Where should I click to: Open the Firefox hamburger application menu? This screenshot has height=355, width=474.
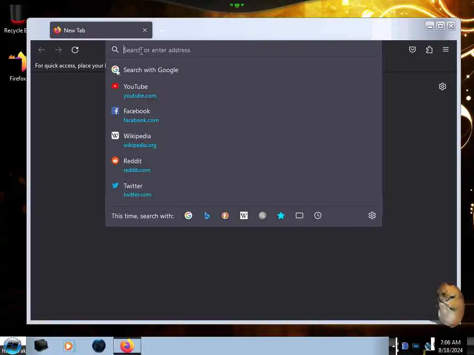(x=446, y=49)
